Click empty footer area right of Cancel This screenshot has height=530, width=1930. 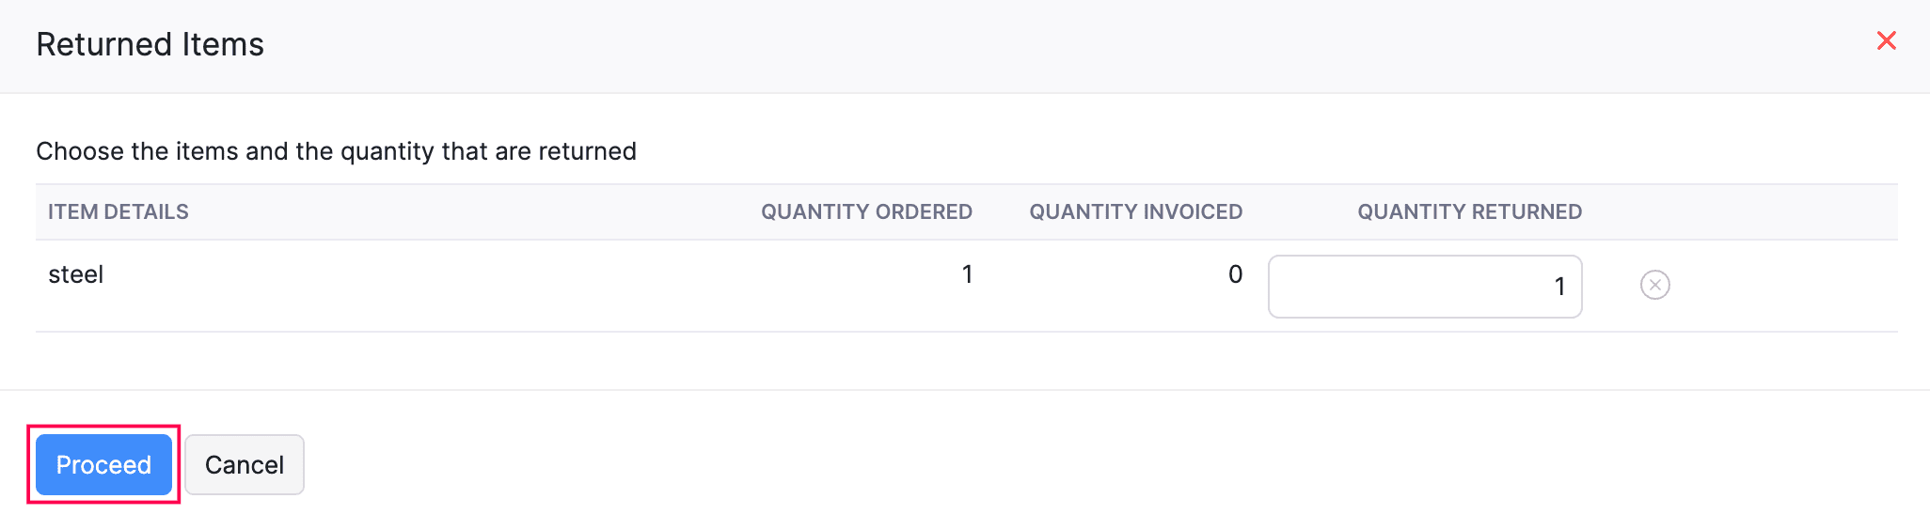pyautogui.click(x=1035, y=464)
